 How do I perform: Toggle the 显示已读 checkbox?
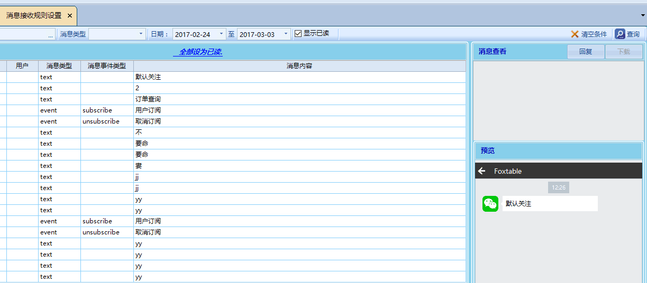(x=298, y=34)
